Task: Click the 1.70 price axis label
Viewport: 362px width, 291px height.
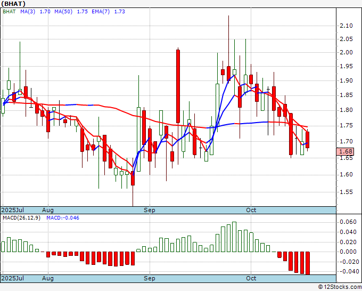Action: 347,141
